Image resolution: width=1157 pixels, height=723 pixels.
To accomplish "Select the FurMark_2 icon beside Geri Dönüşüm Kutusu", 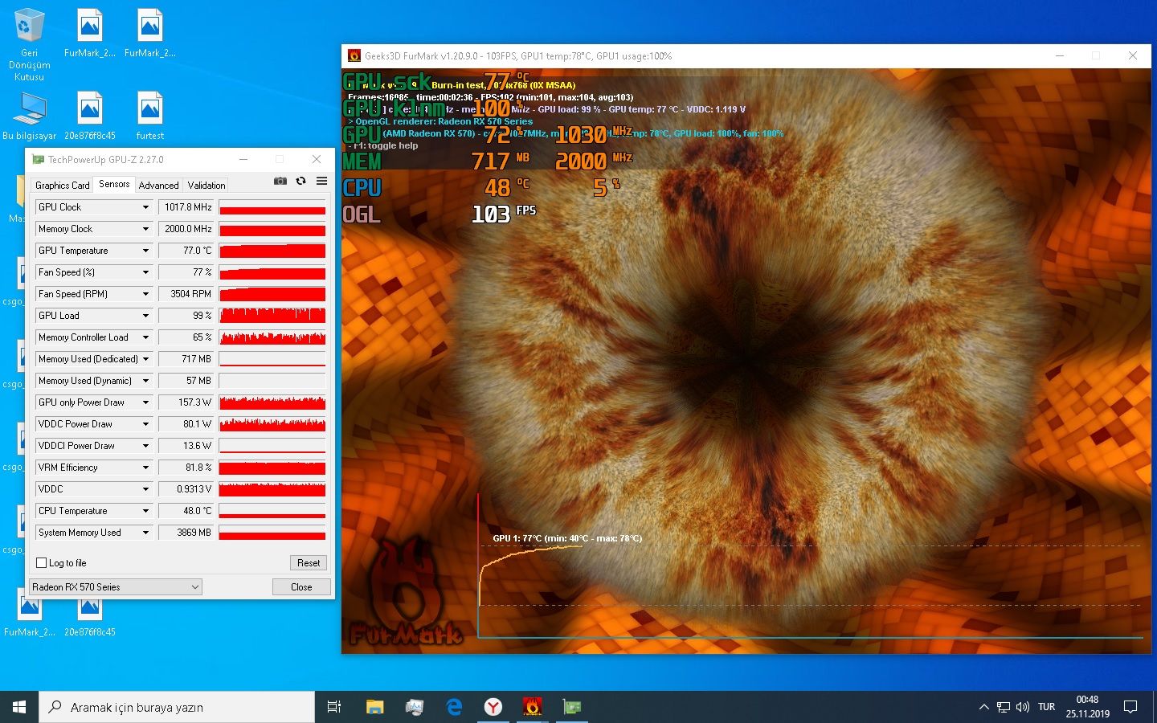I will point(90,34).
